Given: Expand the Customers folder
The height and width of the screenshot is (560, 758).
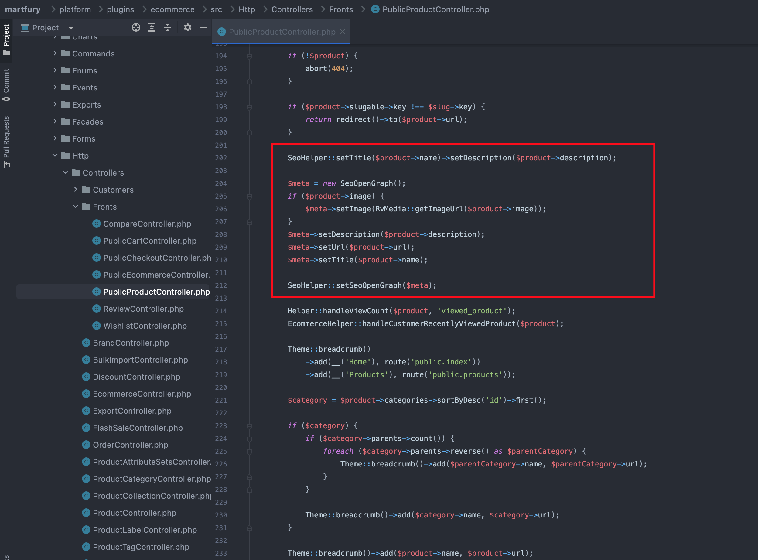Looking at the screenshot, I should 76,189.
